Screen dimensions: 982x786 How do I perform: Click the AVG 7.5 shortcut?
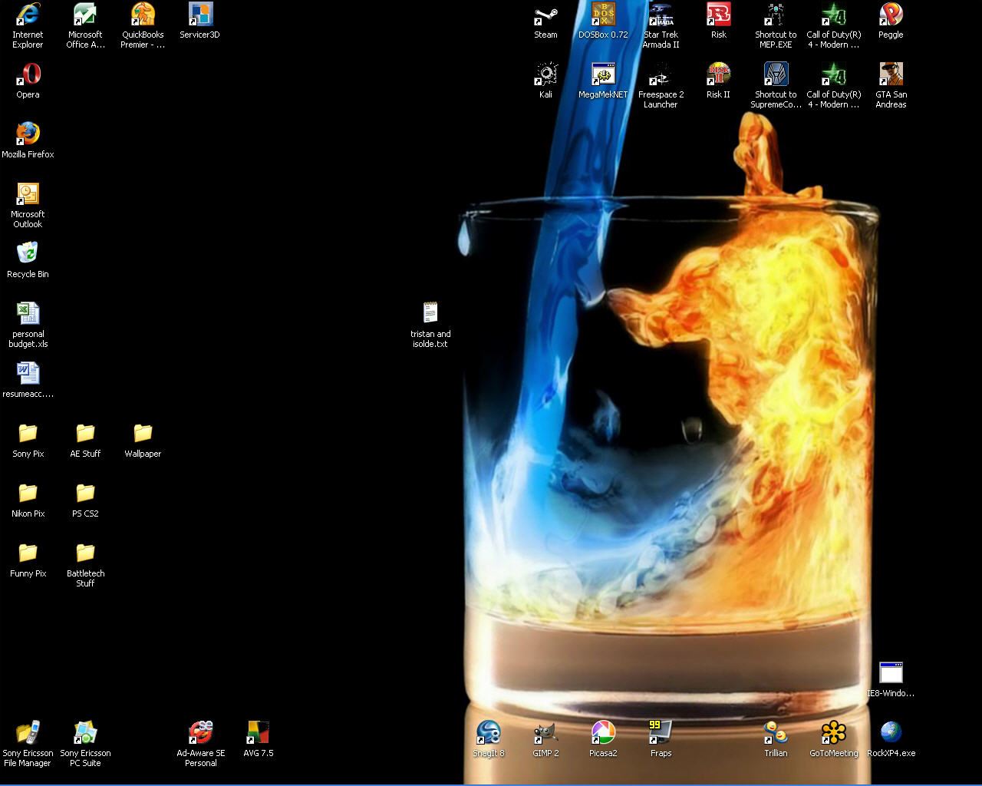point(258,734)
